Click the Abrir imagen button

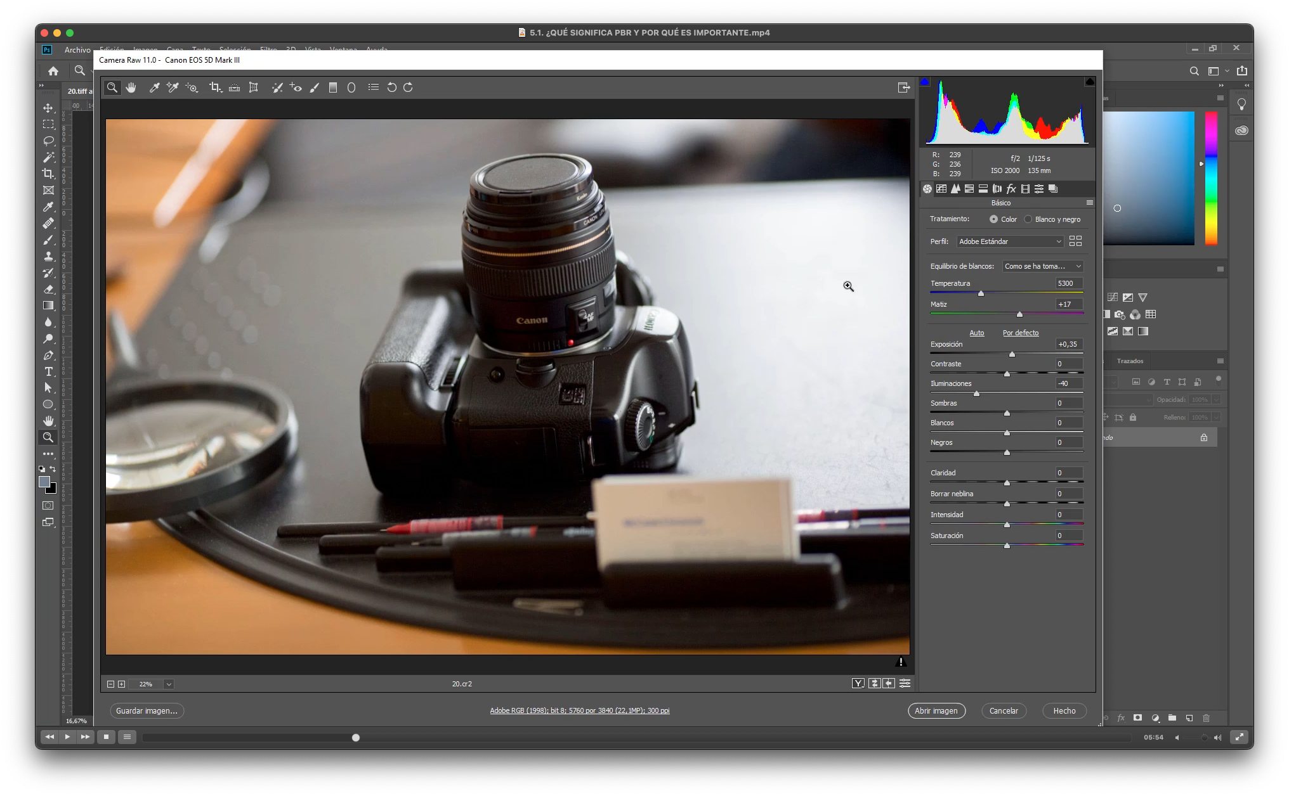point(936,711)
